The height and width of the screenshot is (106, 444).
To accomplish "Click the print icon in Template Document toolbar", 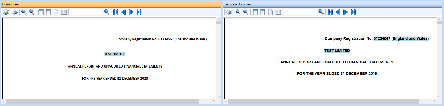I will pyautogui.click(x=229, y=12).
